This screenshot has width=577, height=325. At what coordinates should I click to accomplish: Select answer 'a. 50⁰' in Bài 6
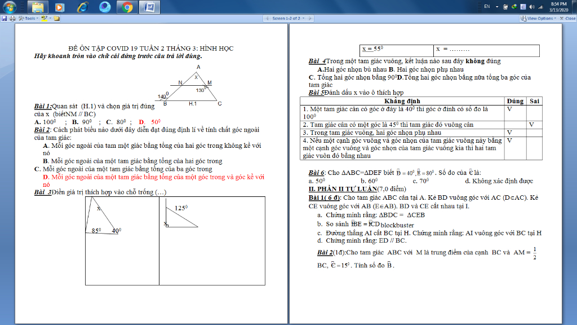click(x=317, y=181)
